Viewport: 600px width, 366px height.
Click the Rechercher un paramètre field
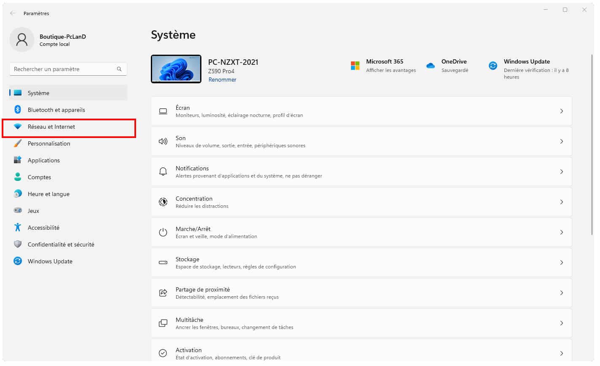coord(63,69)
